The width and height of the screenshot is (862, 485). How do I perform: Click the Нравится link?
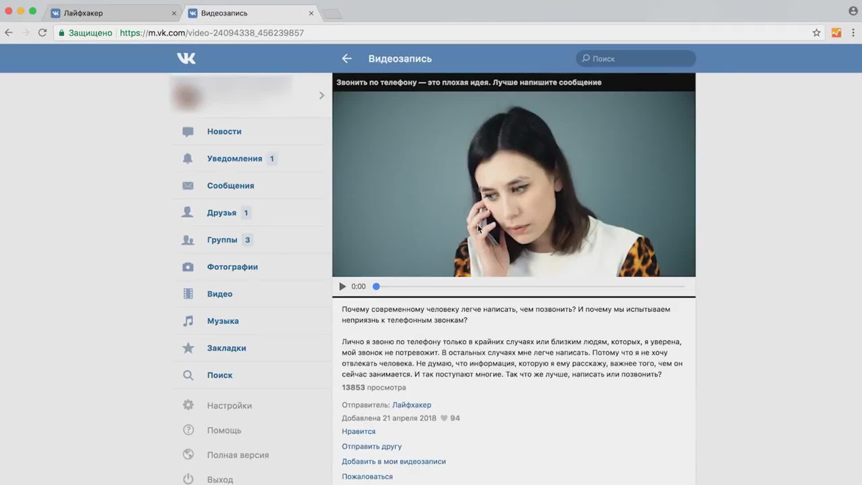(358, 432)
